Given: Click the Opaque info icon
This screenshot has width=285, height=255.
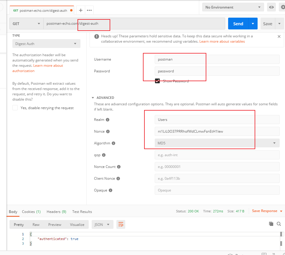Looking at the screenshot, I should [x=111, y=190].
